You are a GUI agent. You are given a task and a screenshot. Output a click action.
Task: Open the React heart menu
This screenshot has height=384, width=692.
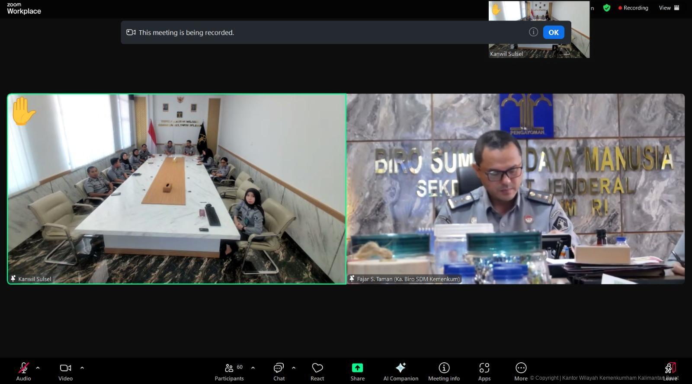point(317,371)
